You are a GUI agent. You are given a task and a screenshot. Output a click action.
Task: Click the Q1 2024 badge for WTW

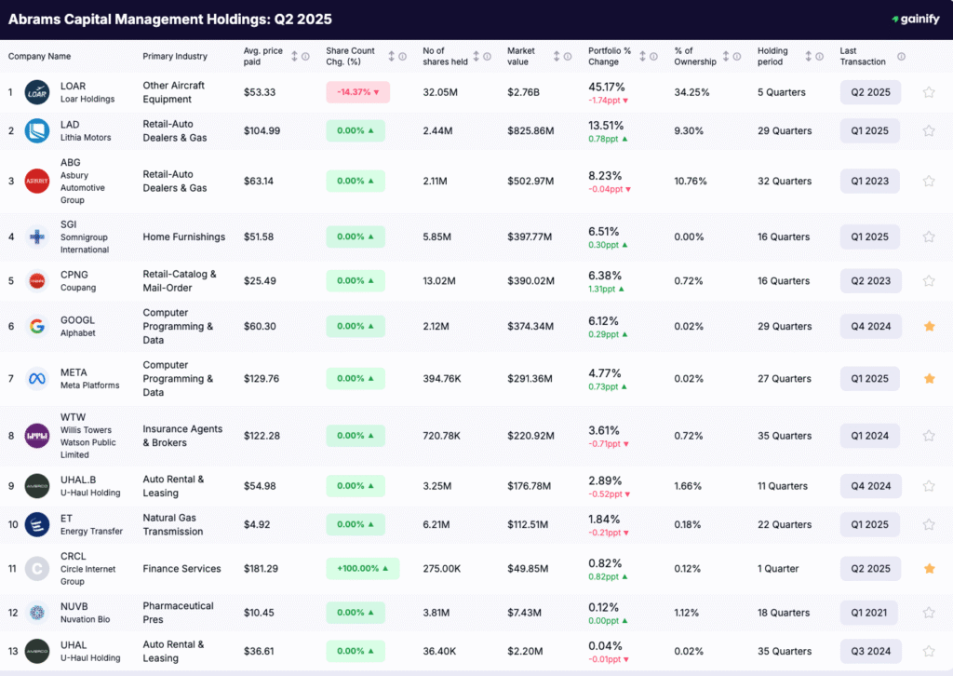pos(870,436)
